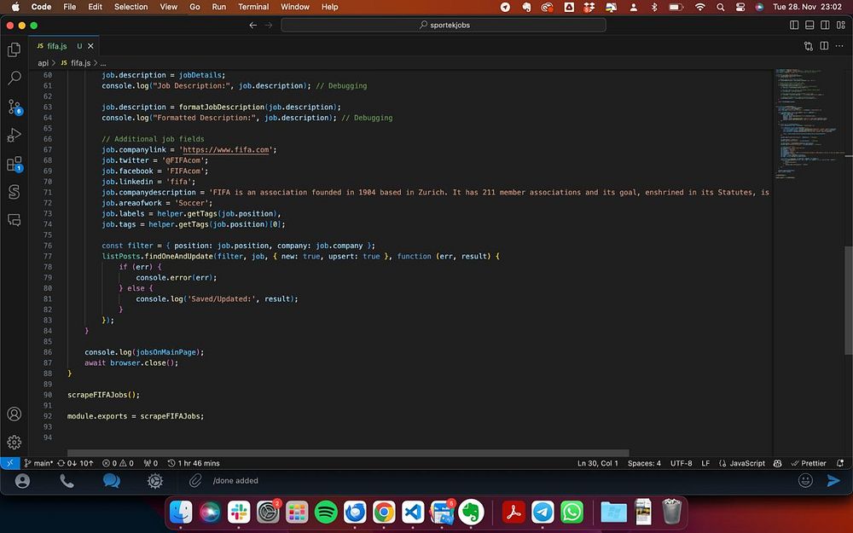Image resolution: width=853 pixels, height=533 pixels.
Task: Click the Split Editor Right icon
Action: coord(825,46)
